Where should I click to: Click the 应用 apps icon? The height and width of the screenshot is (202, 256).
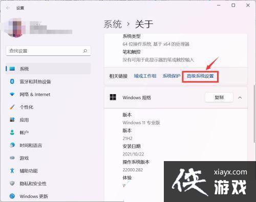pyautogui.click(x=12, y=120)
